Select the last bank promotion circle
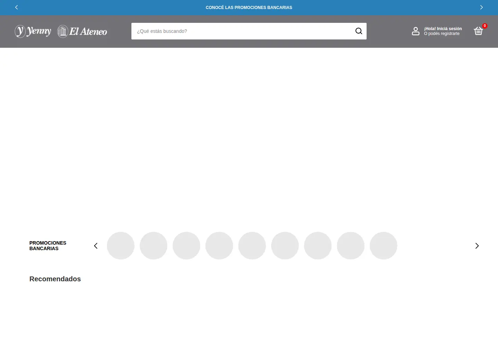Screen dimensions: 498x346 tap(384, 246)
